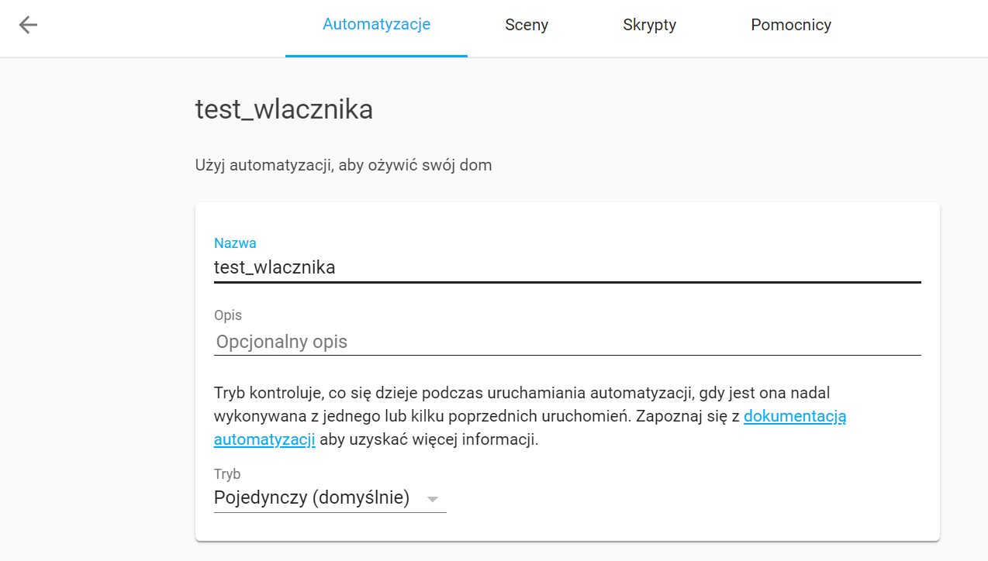Image resolution: width=988 pixels, height=561 pixels.
Task: Click the blue "automatyzacji" link text
Action: coord(264,440)
